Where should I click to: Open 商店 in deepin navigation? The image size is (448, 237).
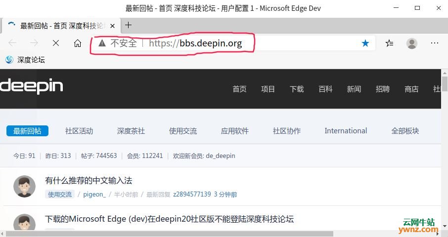coord(411,89)
